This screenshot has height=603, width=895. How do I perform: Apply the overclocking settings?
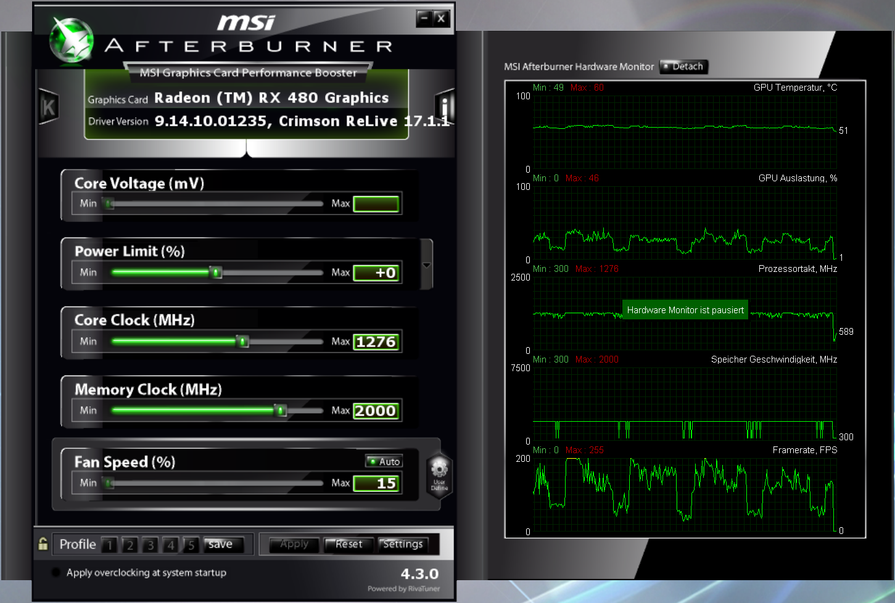tap(294, 544)
